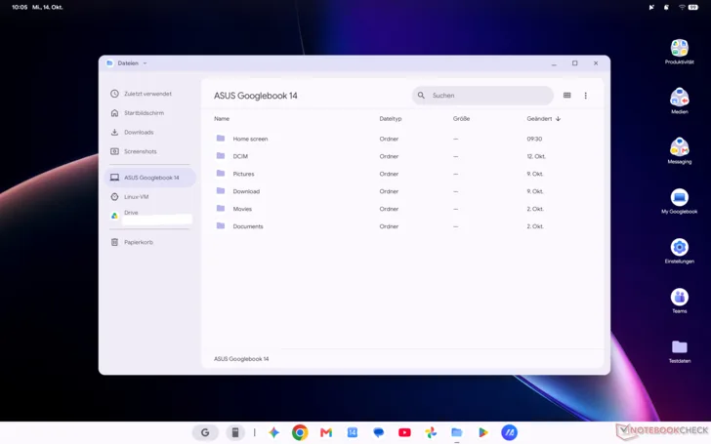The width and height of the screenshot is (711, 444).
Task: Open Google Photos from the shelf
Action: click(x=431, y=432)
